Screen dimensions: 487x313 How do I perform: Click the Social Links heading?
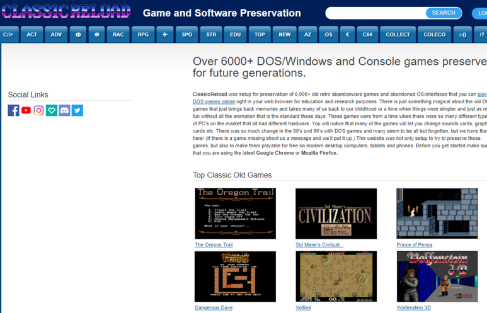(28, 94)
